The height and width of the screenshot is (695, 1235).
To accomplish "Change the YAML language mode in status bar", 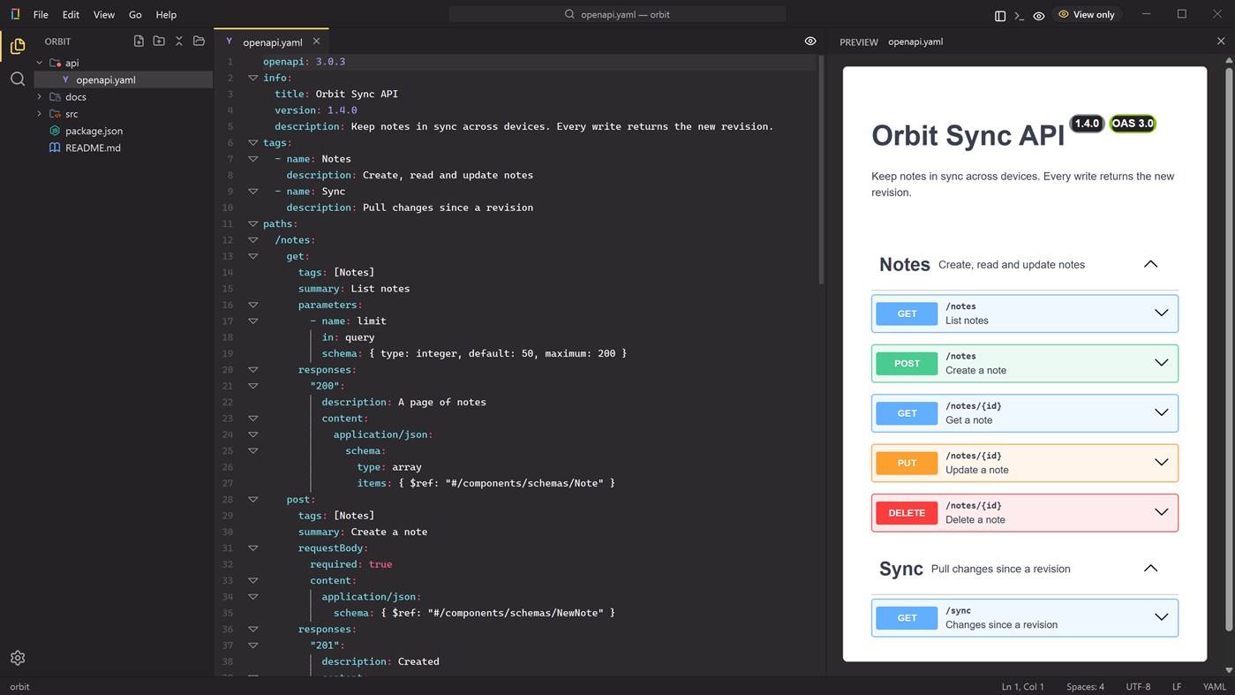I will [1215, 686].
